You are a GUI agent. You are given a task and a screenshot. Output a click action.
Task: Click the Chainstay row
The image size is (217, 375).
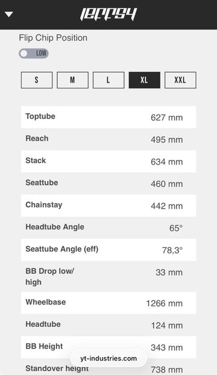pos(108,206)
